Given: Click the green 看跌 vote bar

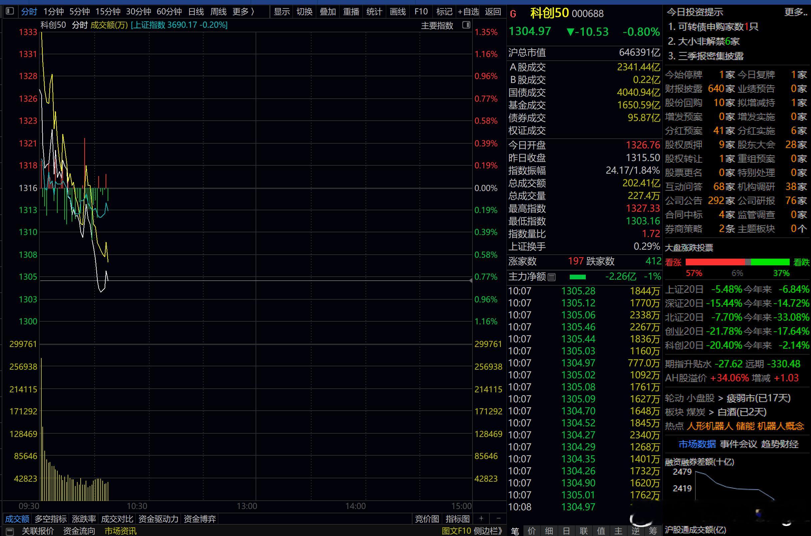Looking at the screenshot, I should click(x=770, y=262).
